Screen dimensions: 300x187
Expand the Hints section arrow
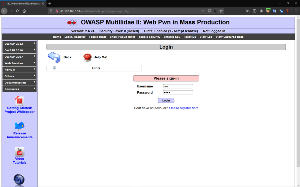[x=54, y=68]
